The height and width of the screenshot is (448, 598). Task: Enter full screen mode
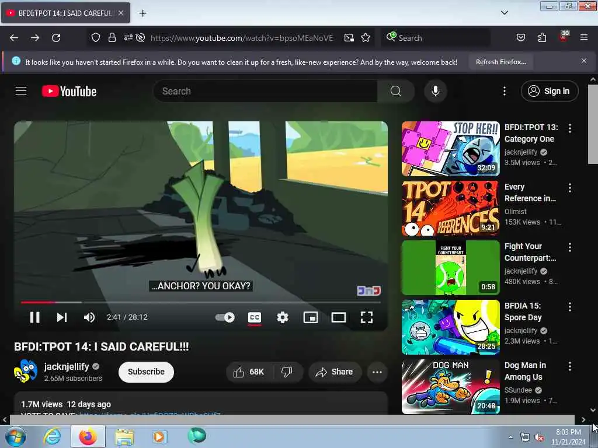pos(367,317)
